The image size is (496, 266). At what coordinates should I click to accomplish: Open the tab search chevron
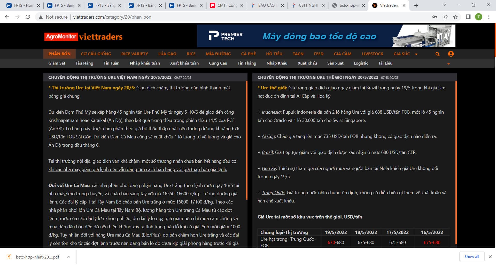tap(444, 5)
